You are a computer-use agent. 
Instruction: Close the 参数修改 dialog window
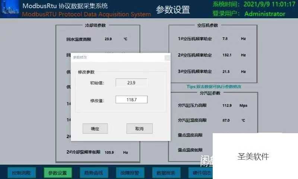167,58
